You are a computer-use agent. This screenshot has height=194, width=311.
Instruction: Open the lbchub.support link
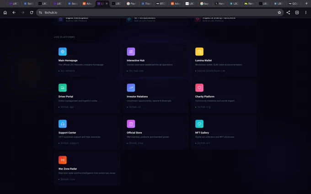70,143
